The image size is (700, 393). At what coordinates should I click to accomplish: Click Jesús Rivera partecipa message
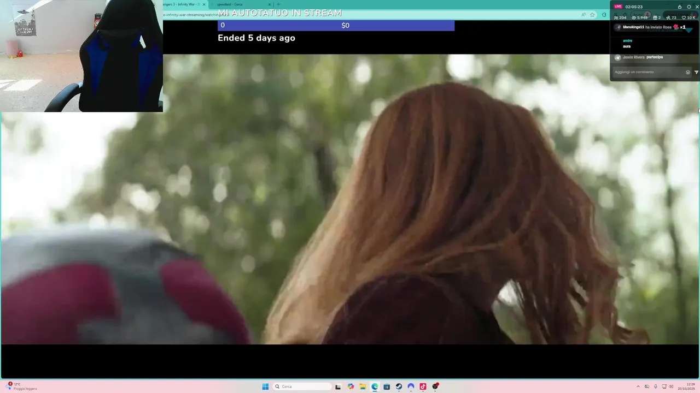point(639,57)
